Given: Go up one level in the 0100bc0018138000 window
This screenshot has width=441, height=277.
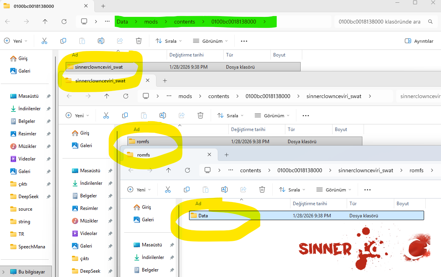Looking at the screenshot, I should [45, 22].
